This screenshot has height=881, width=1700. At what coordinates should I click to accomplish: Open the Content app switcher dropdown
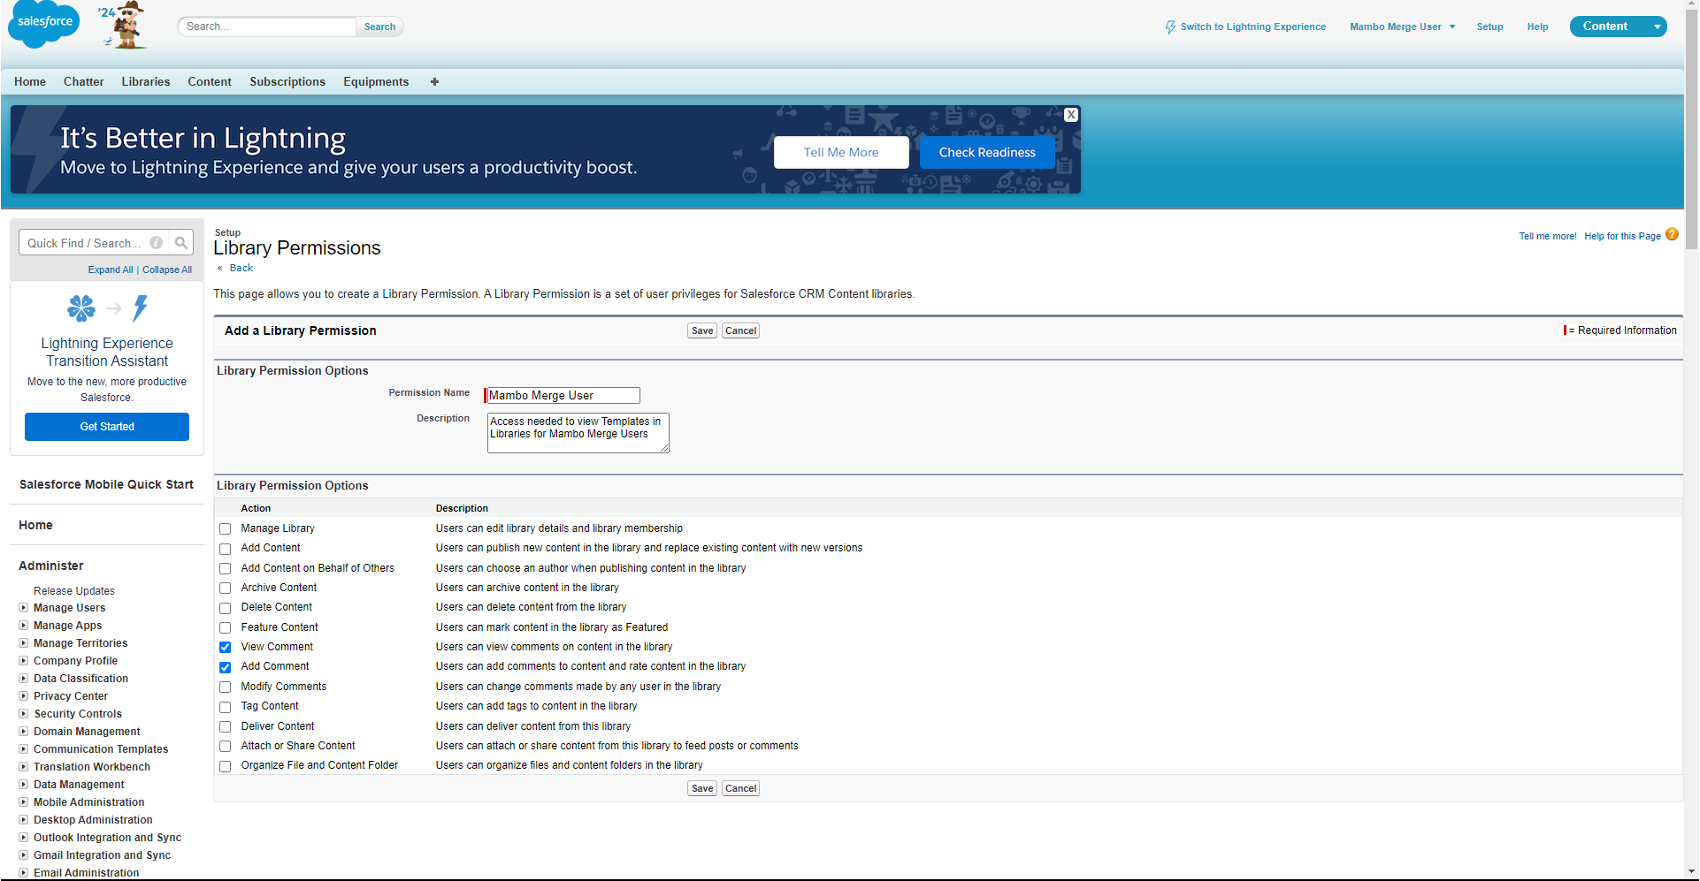[1658, 27]
